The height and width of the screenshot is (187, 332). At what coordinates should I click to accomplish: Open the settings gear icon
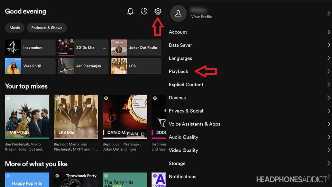158,11
